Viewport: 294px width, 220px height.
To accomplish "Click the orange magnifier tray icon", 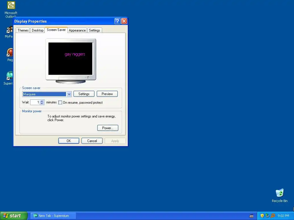I will tap(273, 216).
